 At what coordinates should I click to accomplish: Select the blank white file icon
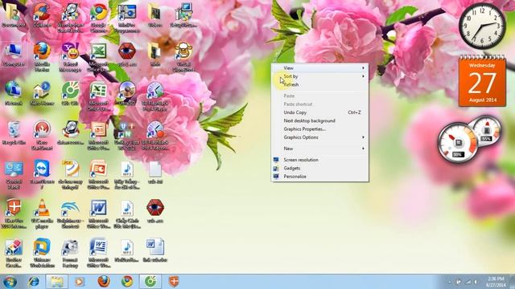[155, 172]
